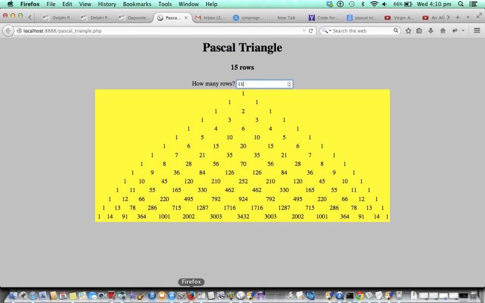
Task: Open the URL history dropdown arrow
Action: click(x=304, y=31)
